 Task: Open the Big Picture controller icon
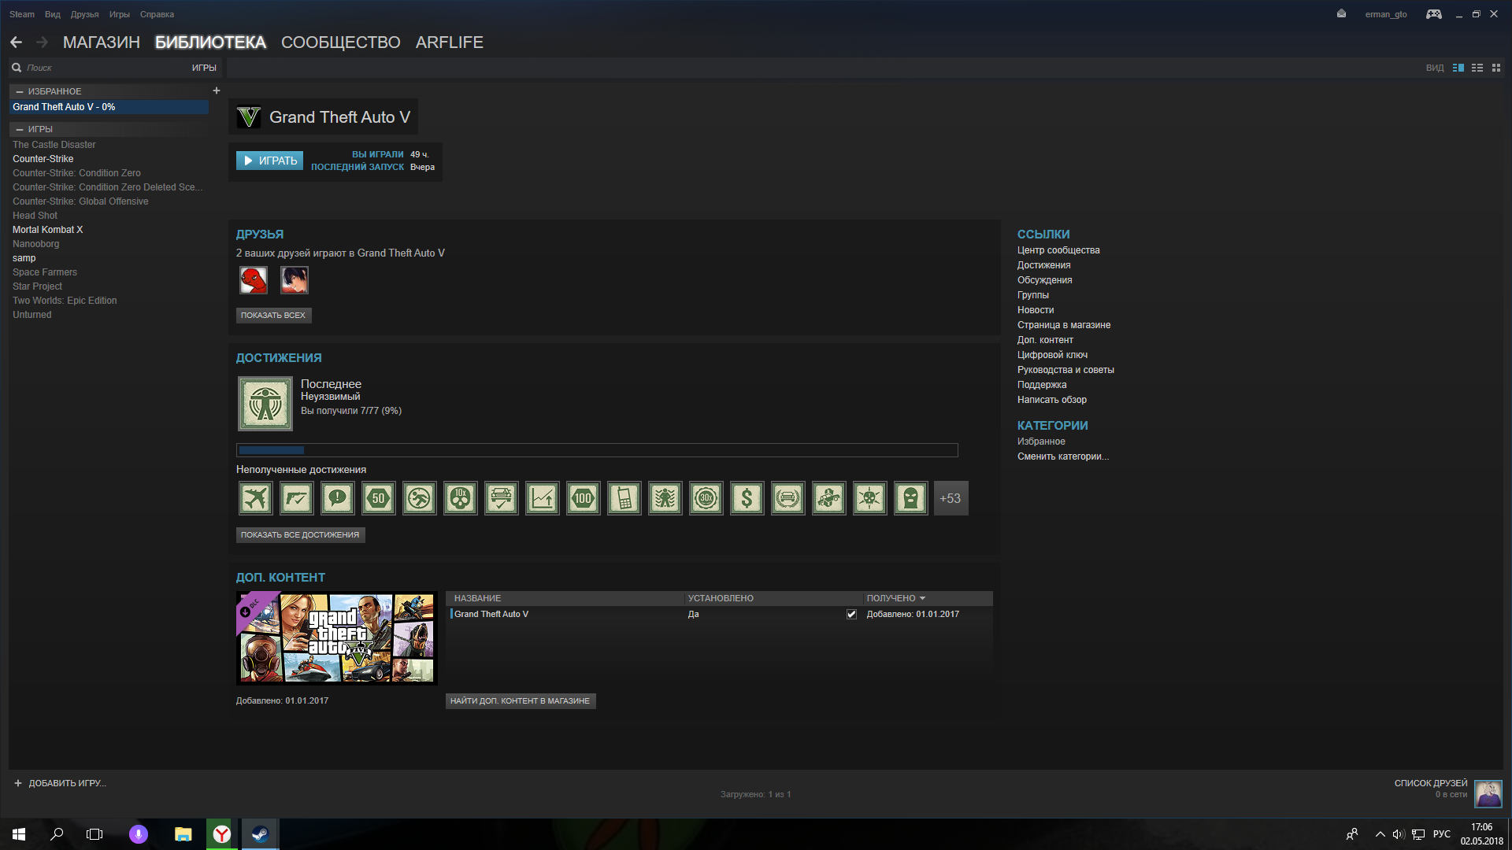click(1433, 14)
